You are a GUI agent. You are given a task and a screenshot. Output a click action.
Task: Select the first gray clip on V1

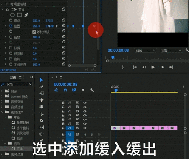point(115,128)
